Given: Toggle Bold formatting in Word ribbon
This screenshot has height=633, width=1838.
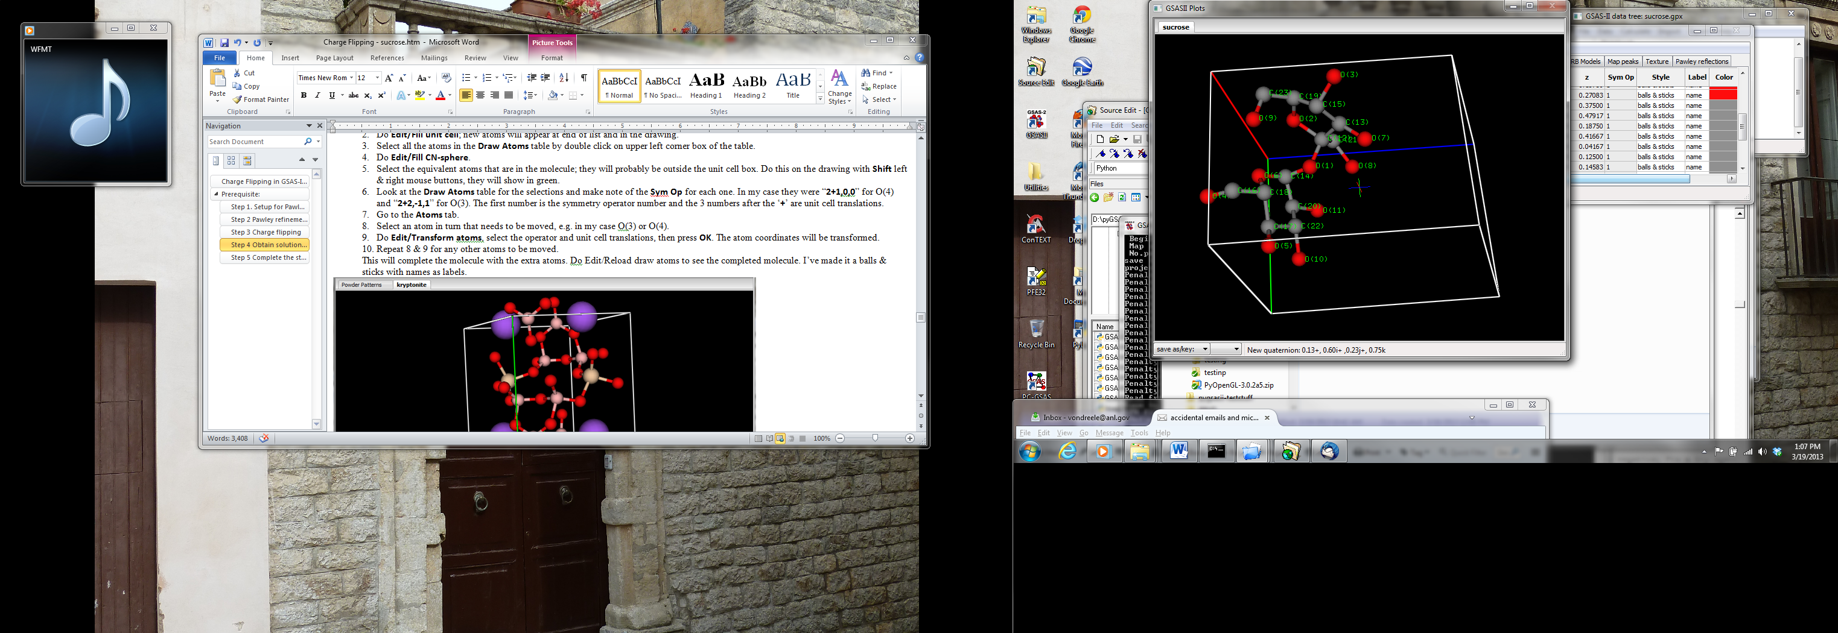Looking at the screenshot, I should coord(304,95).
